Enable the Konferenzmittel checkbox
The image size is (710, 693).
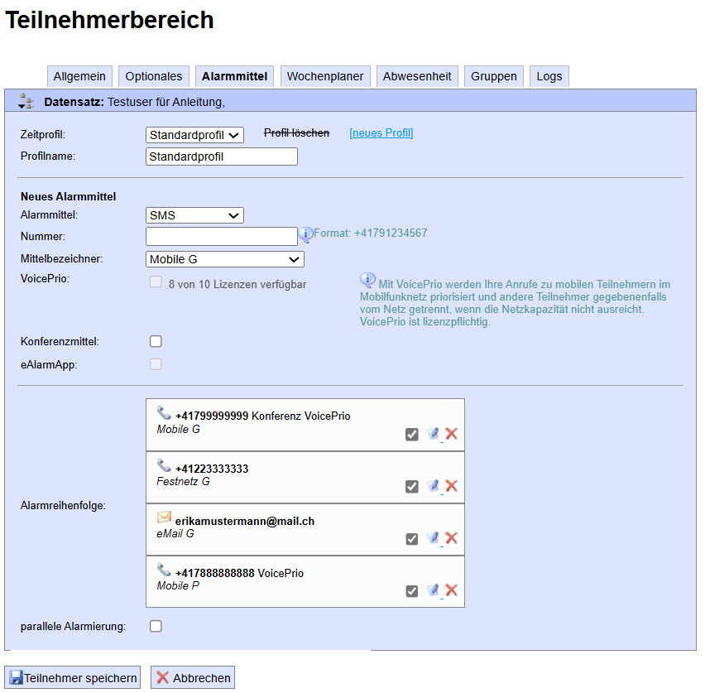pos(156,341)
